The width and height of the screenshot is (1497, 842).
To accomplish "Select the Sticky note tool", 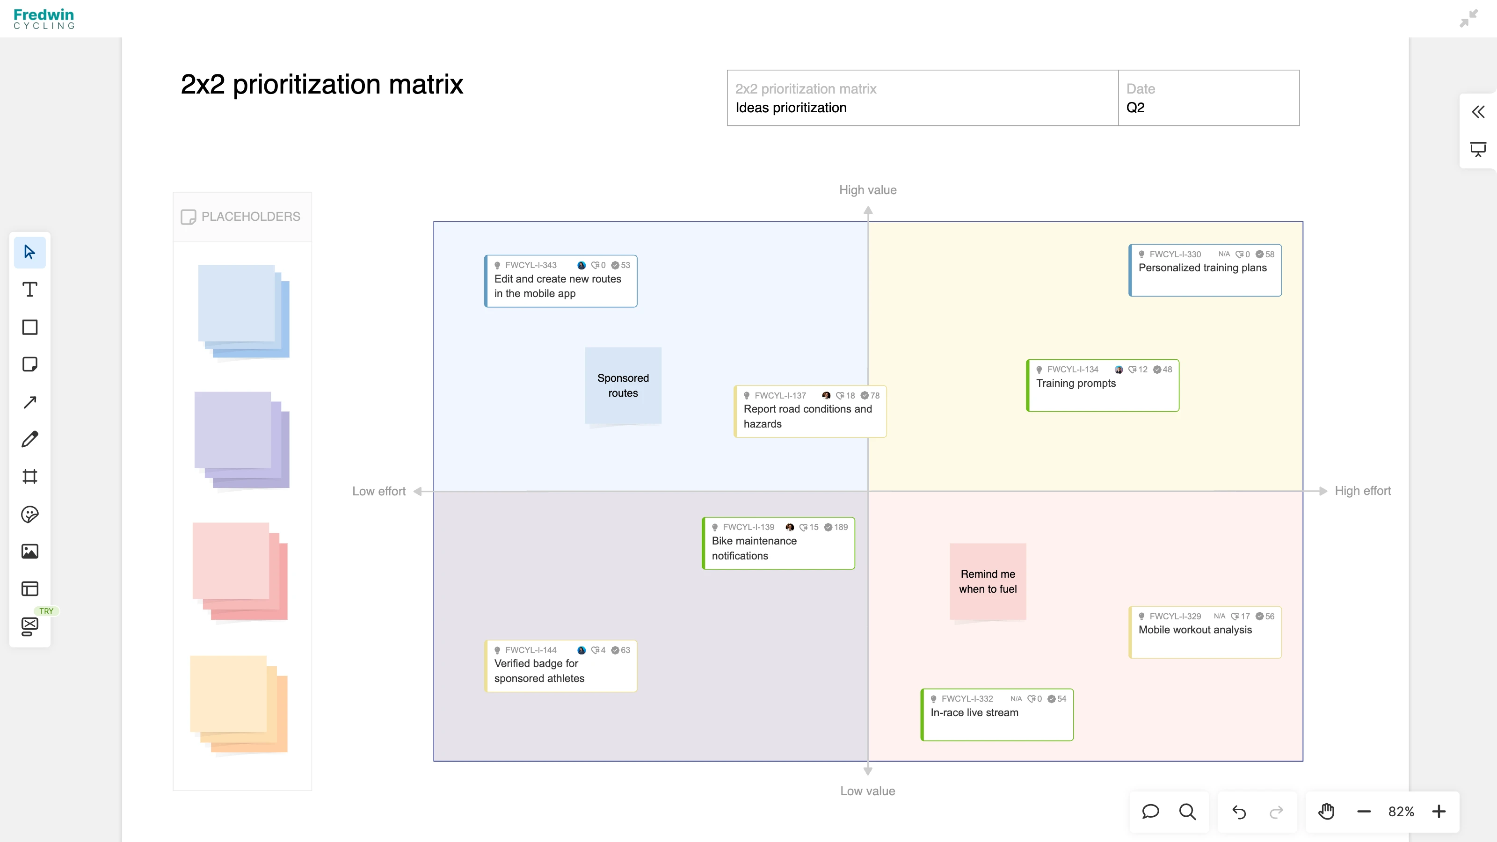I will point(29,364).
